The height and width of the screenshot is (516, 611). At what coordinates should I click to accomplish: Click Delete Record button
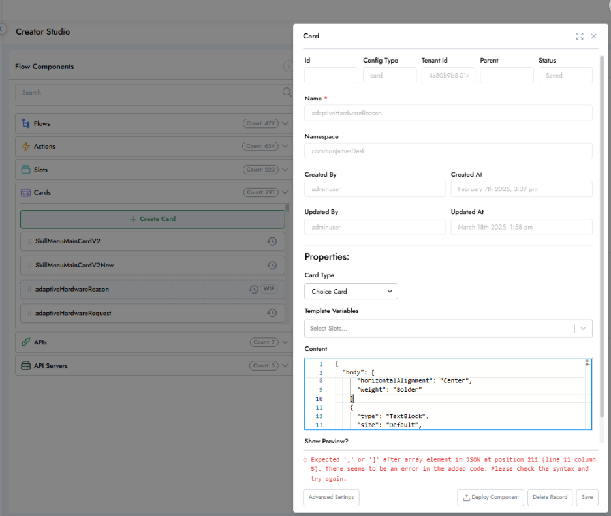tap(550, 497)
